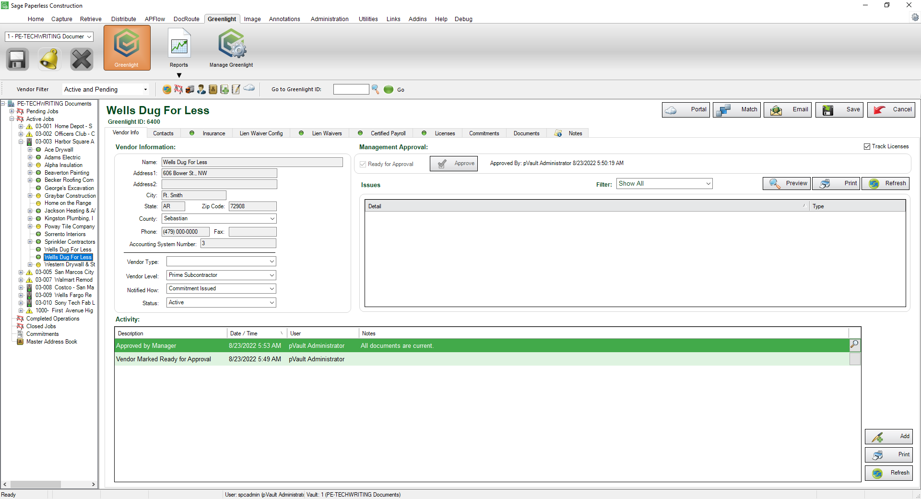Click the cloud toolbar icon
The image size is (921, 499).
point(249,88)
